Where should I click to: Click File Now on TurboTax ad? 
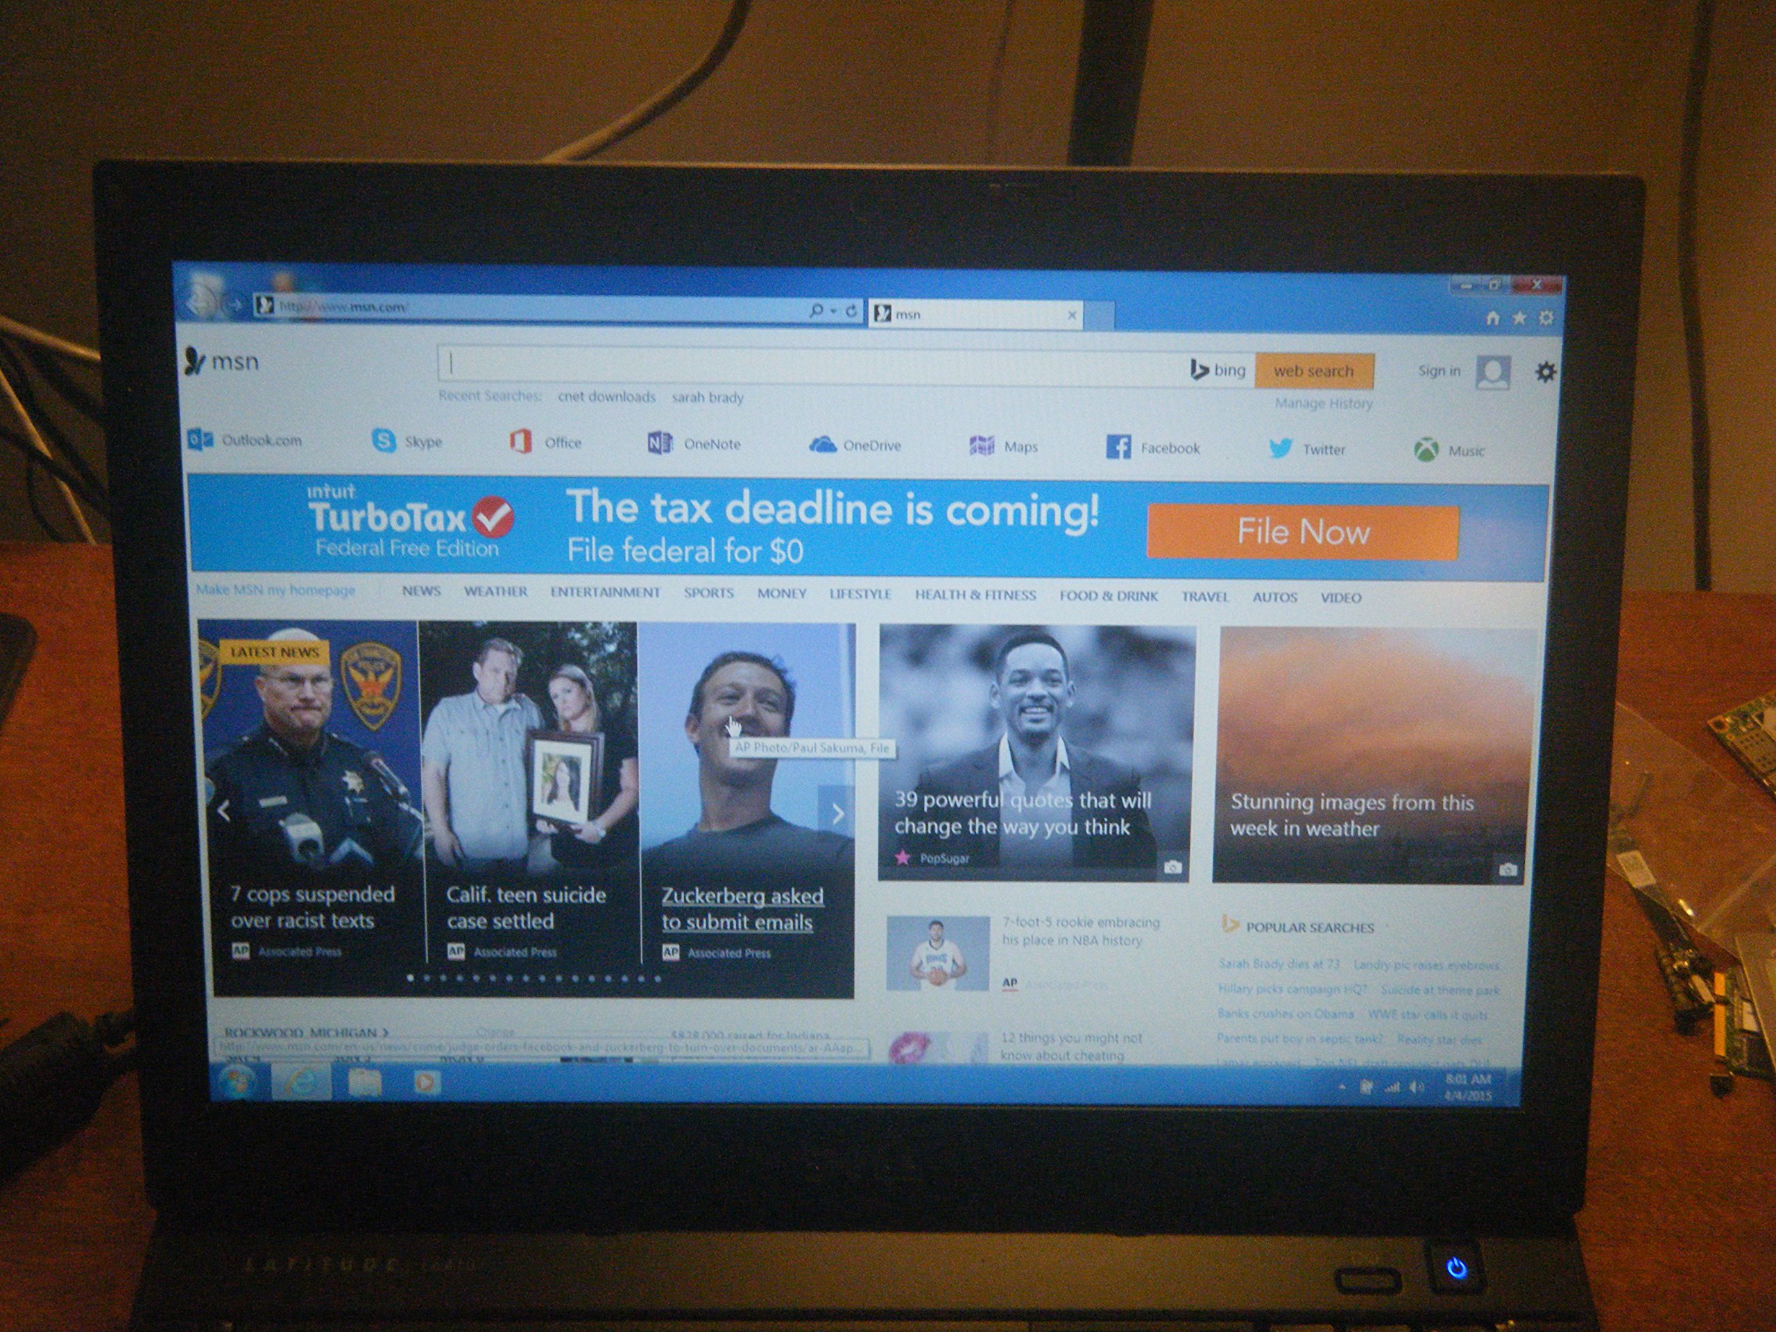point(1302,531)
